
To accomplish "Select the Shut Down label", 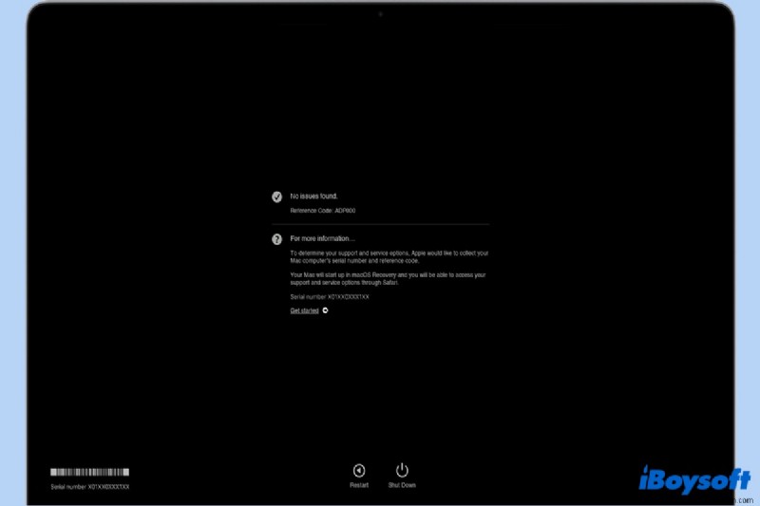I will (x=402, y=485).
